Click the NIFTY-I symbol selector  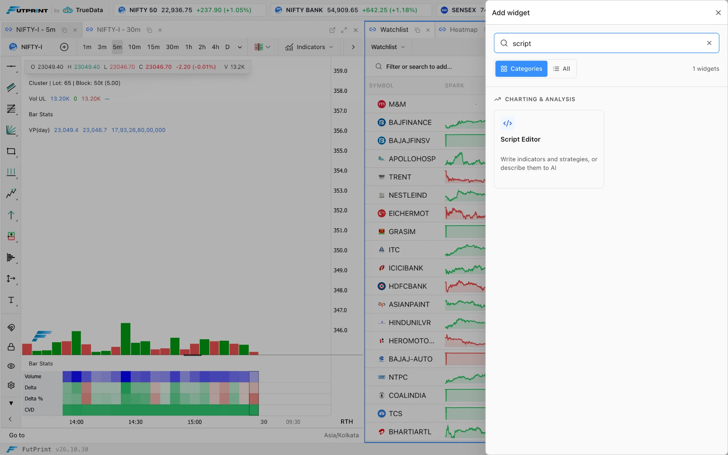[x=26, y=47]
